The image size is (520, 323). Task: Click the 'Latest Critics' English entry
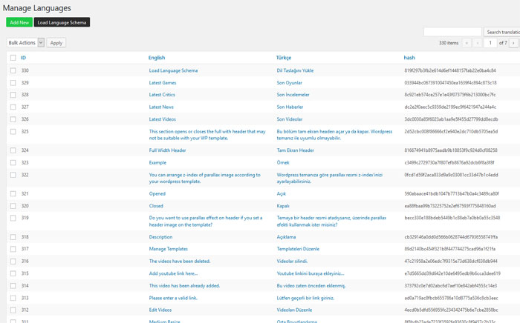coord(162,95)
